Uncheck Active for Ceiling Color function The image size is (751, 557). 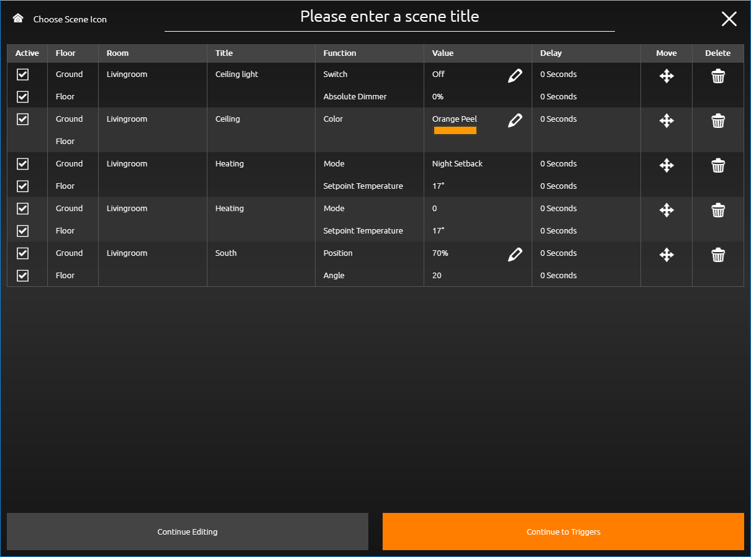[x=22, y=119]
